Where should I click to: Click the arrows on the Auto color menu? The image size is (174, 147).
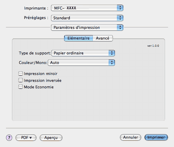(112, 63)
